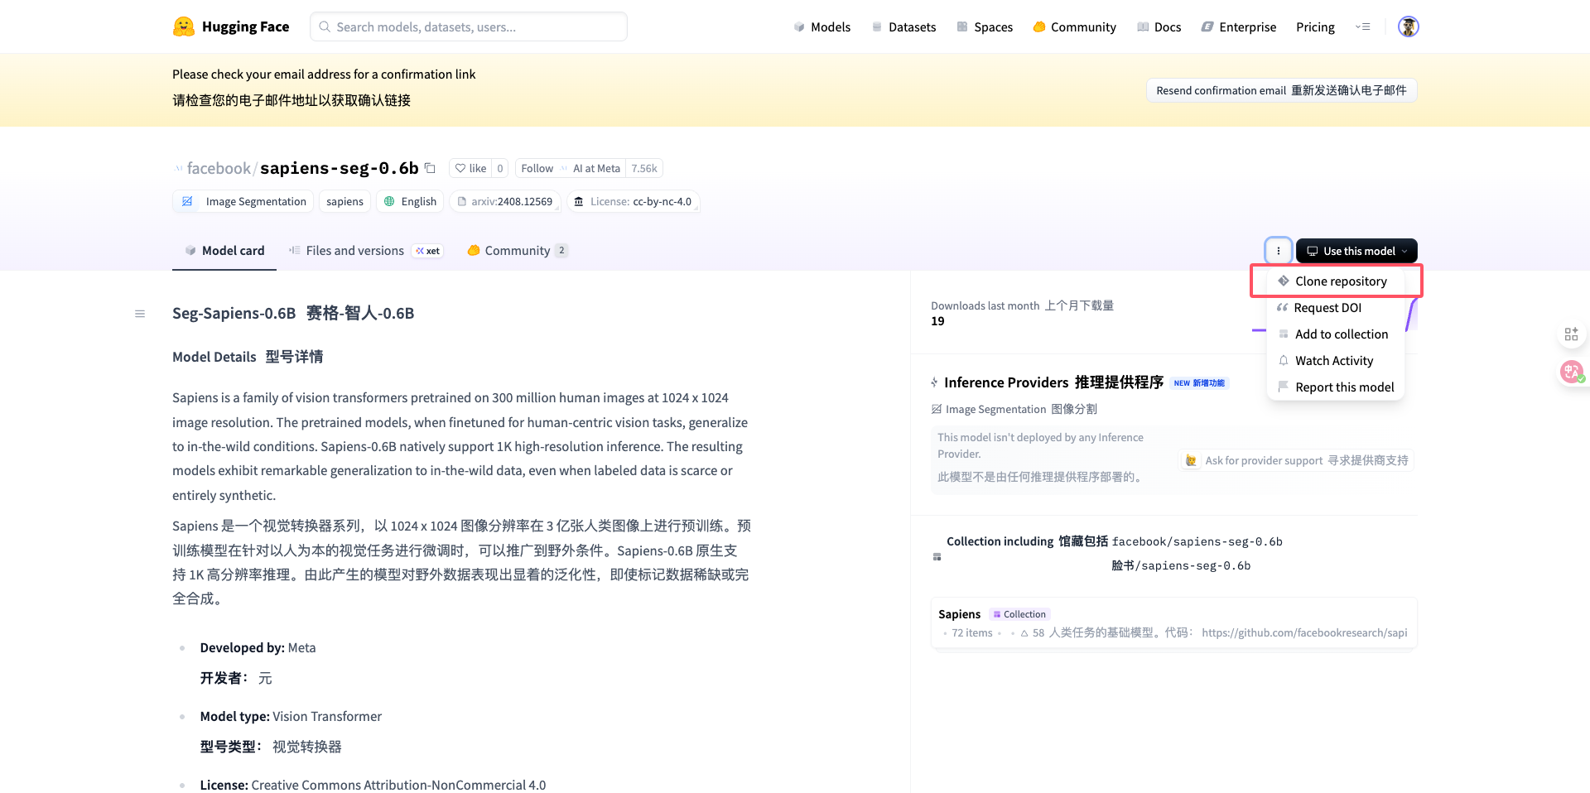Open the Model card tab
Image resolution: width=1590 pixels, height=793 pixels.
224,251
